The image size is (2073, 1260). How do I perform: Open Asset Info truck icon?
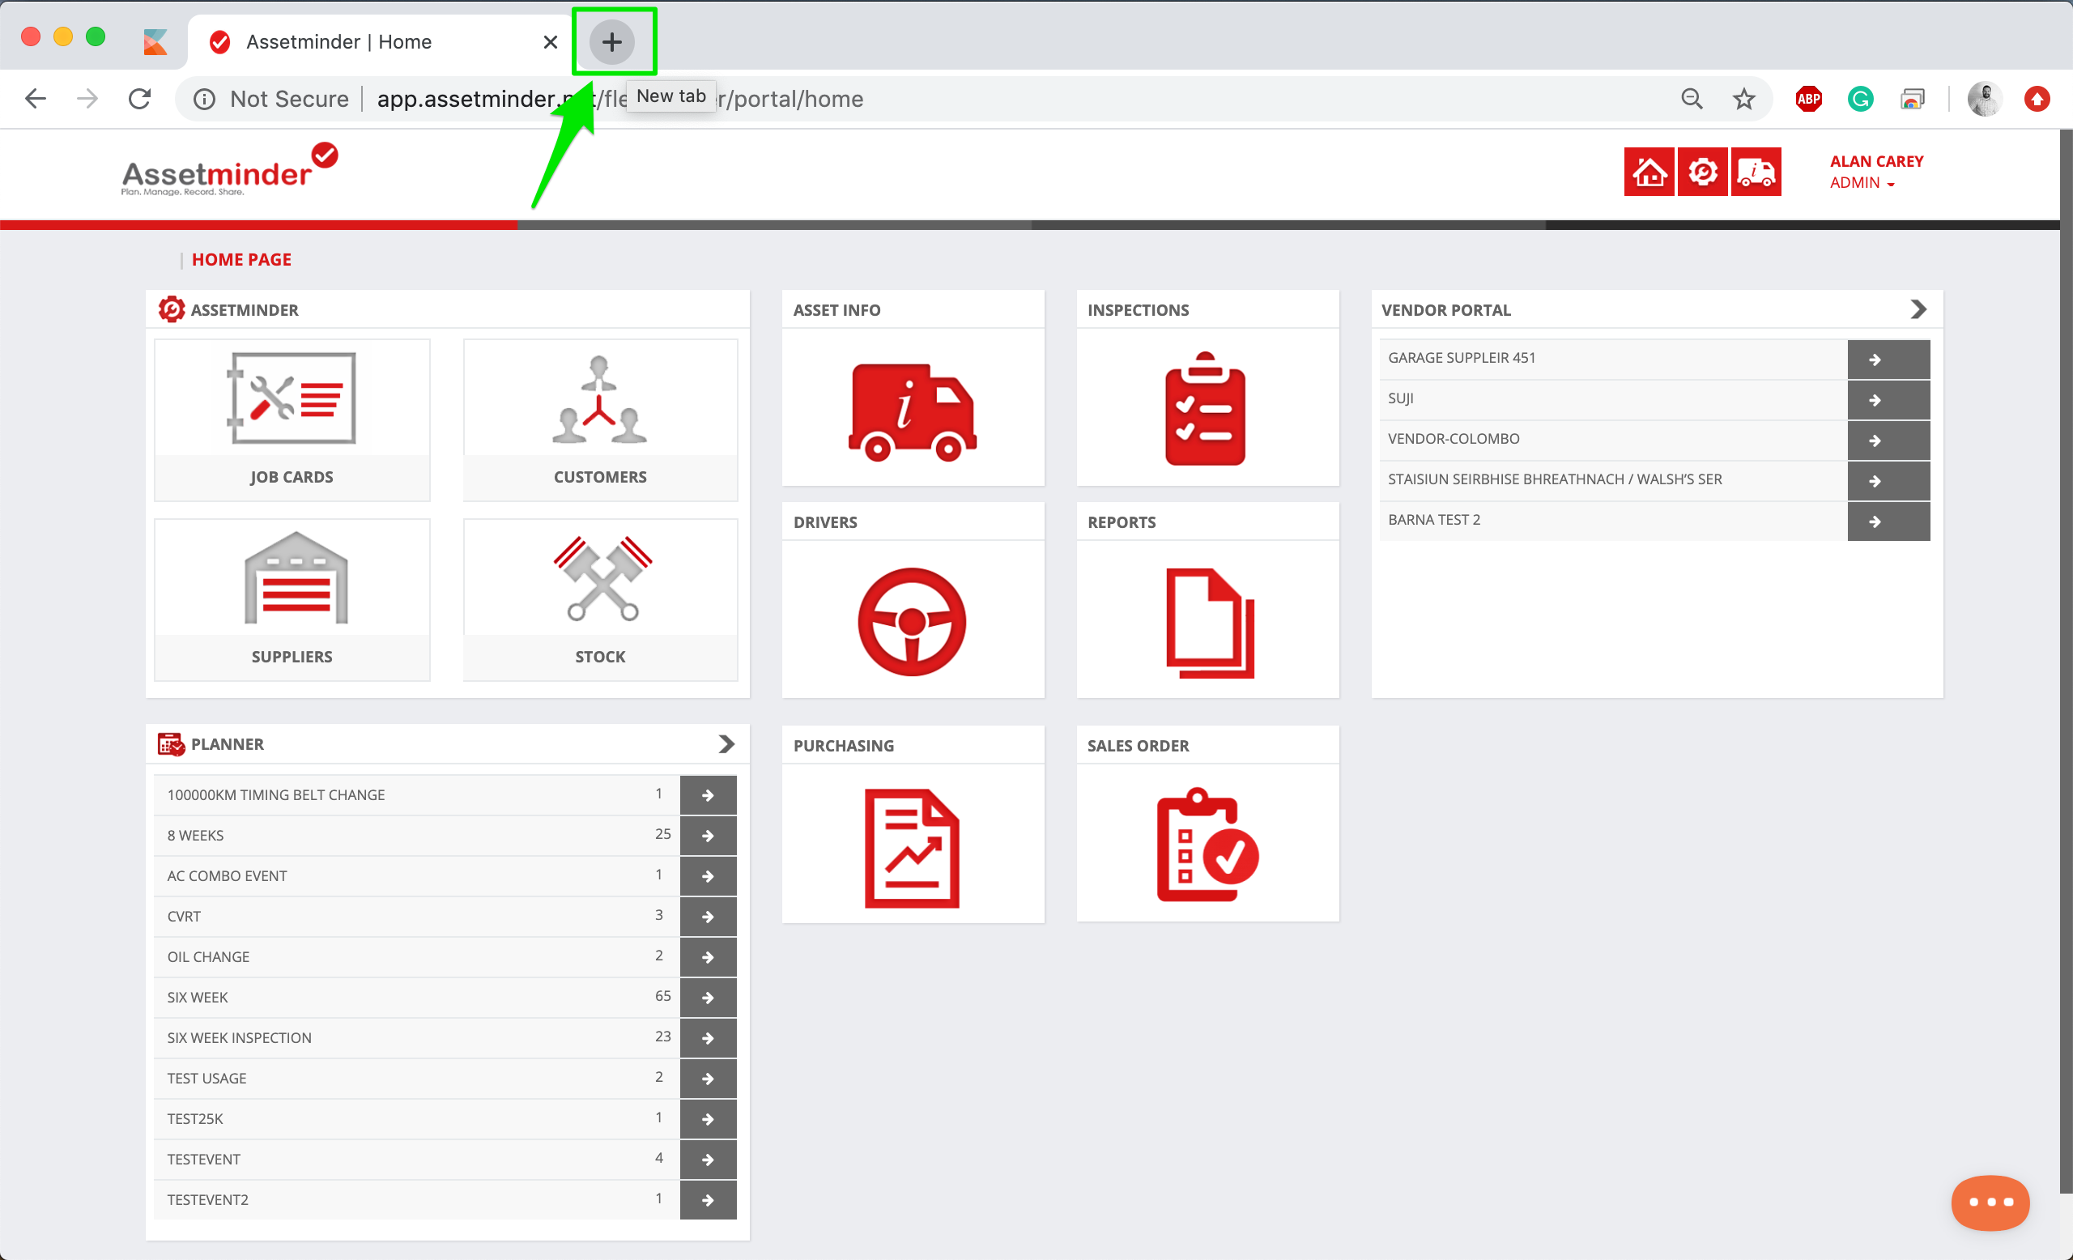click(913, 412)
